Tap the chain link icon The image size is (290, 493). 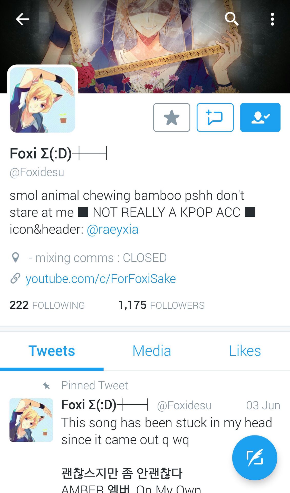tap(15, 278)
